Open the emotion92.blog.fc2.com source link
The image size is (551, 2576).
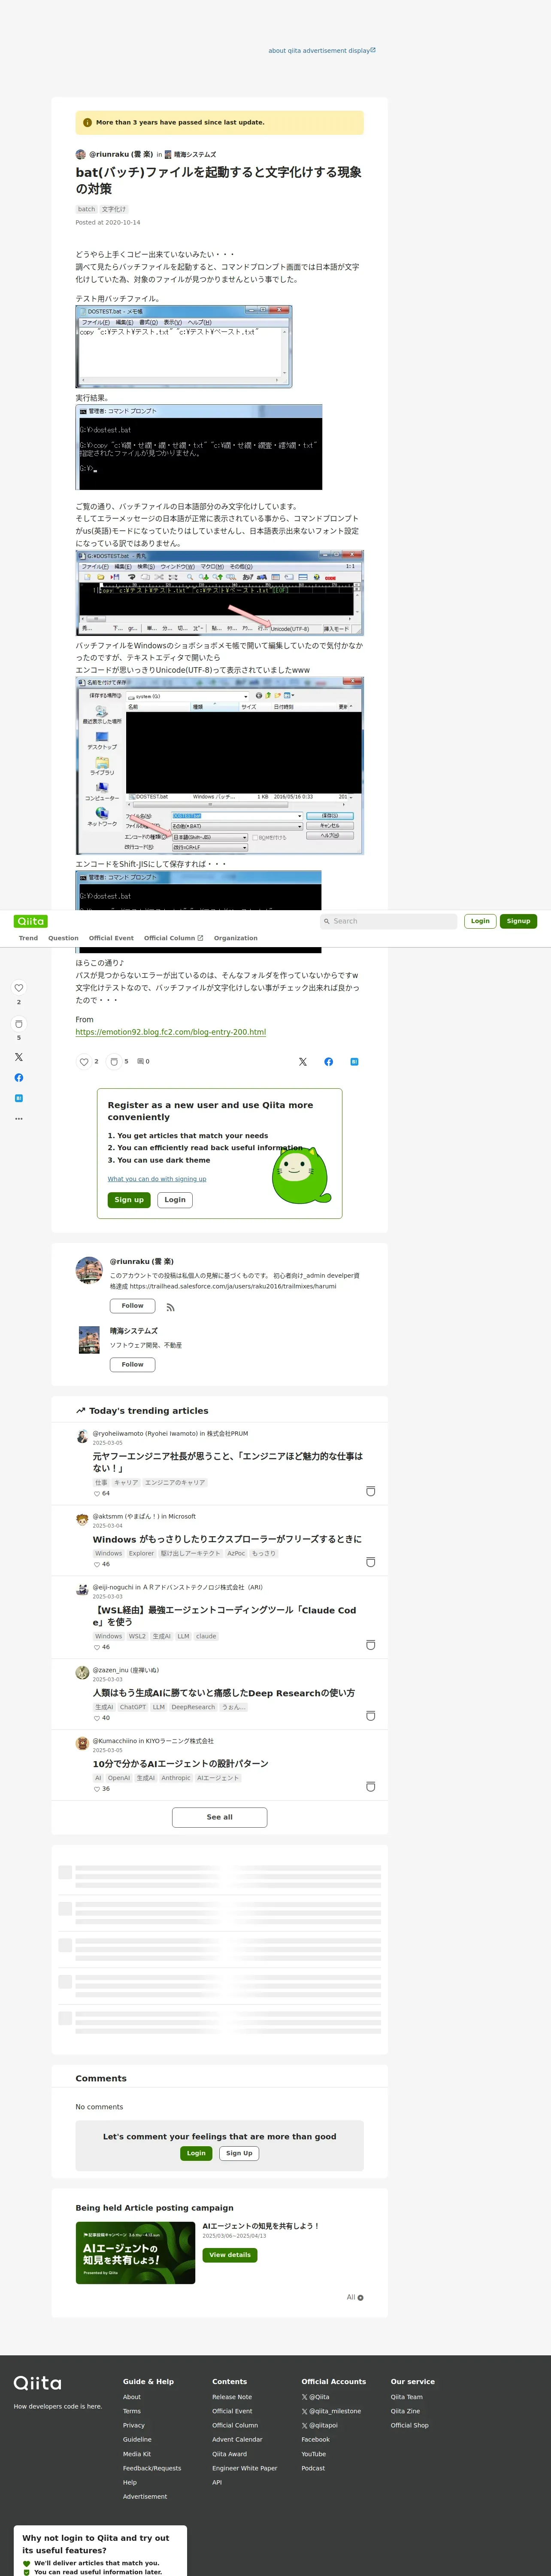[171, 1032]
